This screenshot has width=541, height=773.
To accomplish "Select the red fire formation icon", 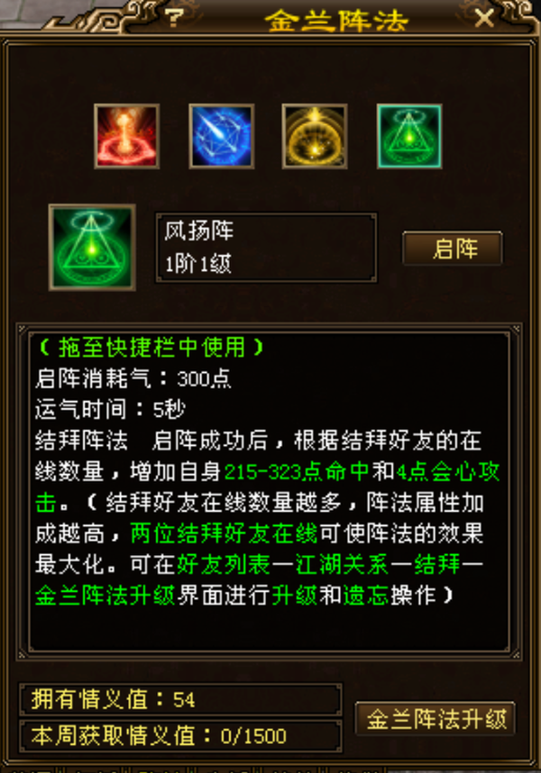I will 127,137.
